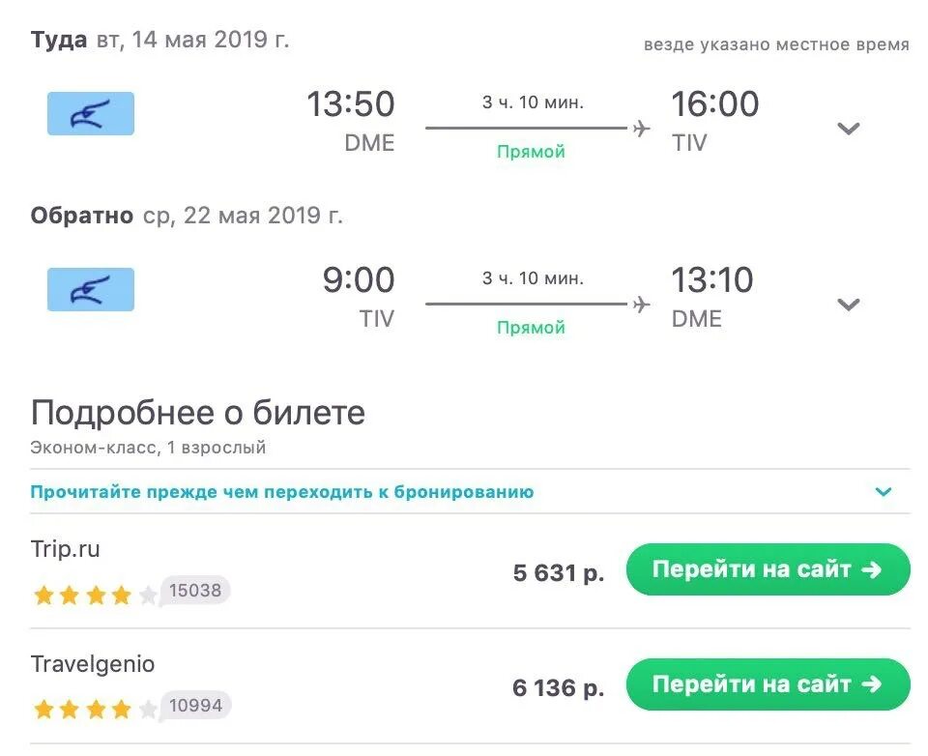This screenshot has height=756, width=928.
Task: Go to the Trip.ru site for 5 631 р.
Action: click(768, 569)
